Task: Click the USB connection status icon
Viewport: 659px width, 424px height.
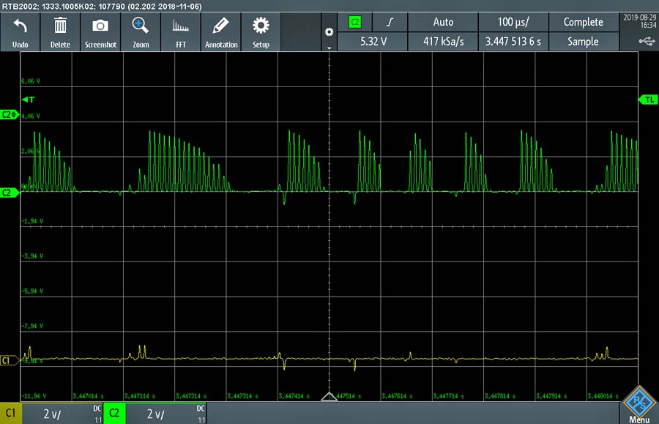Action: click(x=647, y=41)
